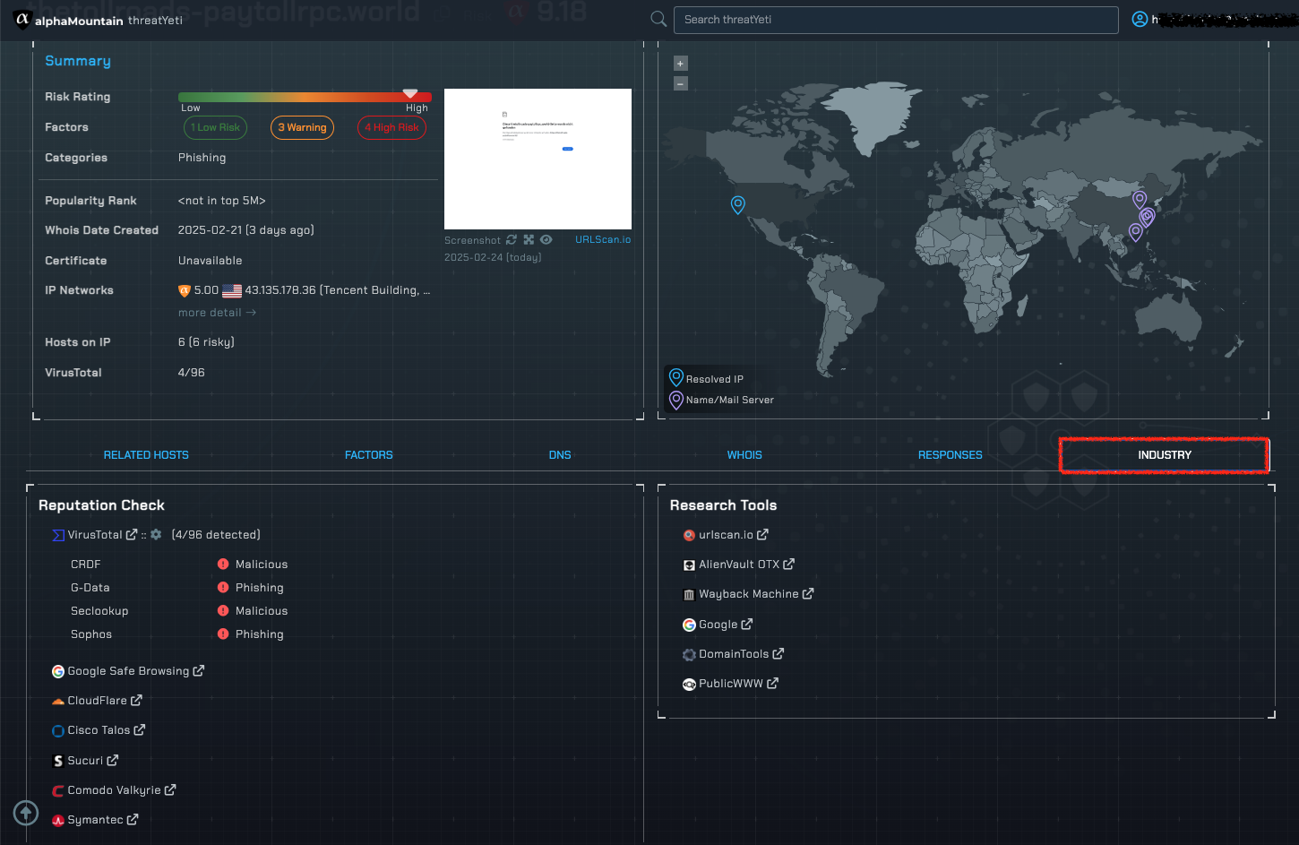Click the Search threatYeti input field
Screen dimensions: 1299x845
(x=896, y=20)
